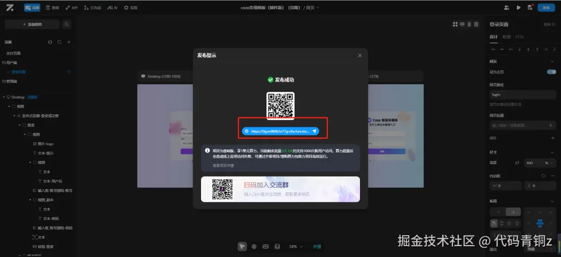561x257 pixels.
Task: Open the 行为流 action flow section
Action: (x=92, y=7)
